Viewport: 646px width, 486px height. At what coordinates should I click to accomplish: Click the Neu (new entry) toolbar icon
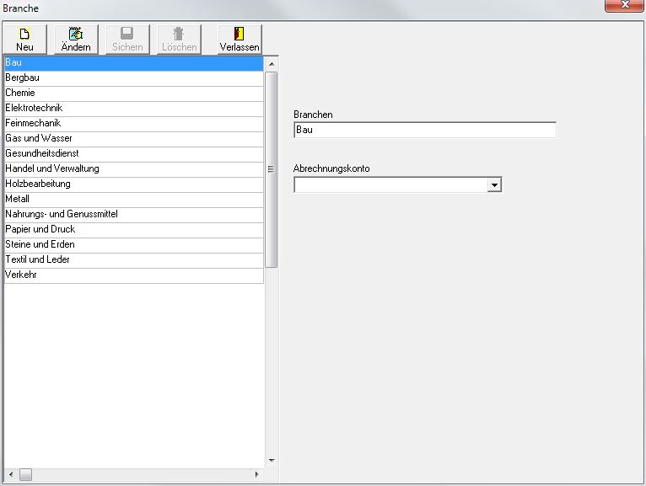coord(25,35)
